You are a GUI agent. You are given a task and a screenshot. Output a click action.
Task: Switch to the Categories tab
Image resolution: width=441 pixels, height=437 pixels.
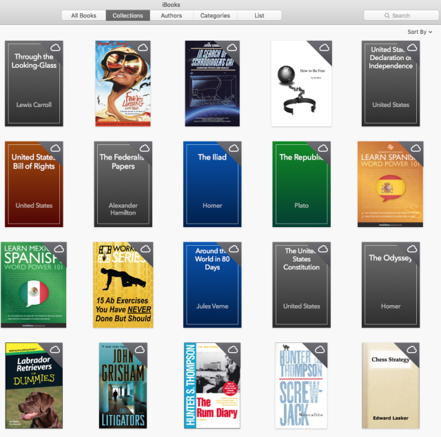click(215, 15)
